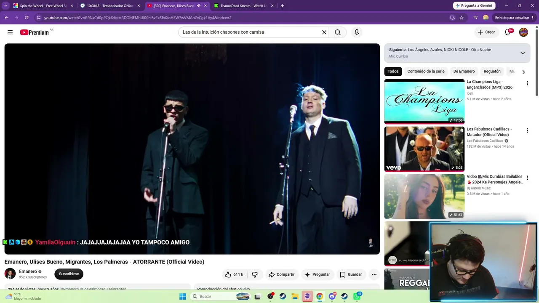
Task: Open Pregunta a Gemini
Action: (x=473, y=6)
